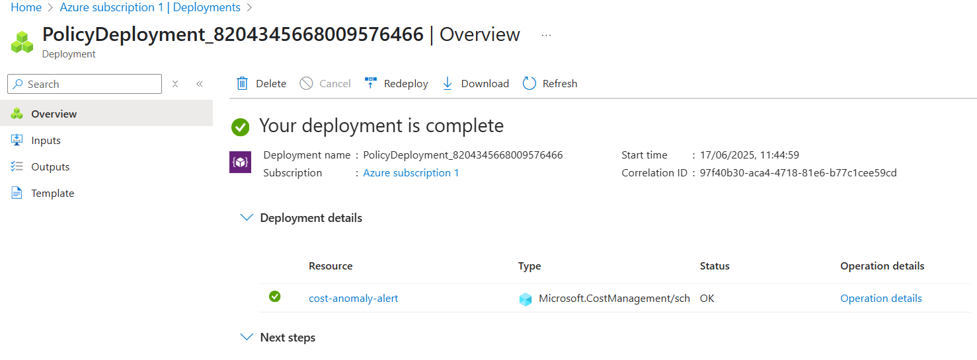
Task: Sort by the Status column header
Action: [x=715, y=266]
